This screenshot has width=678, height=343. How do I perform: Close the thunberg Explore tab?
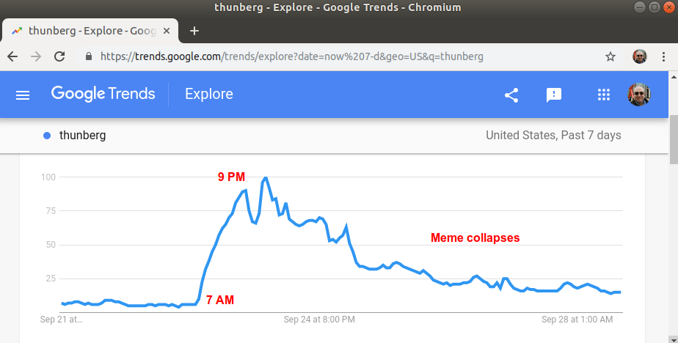tap(167, 31)
